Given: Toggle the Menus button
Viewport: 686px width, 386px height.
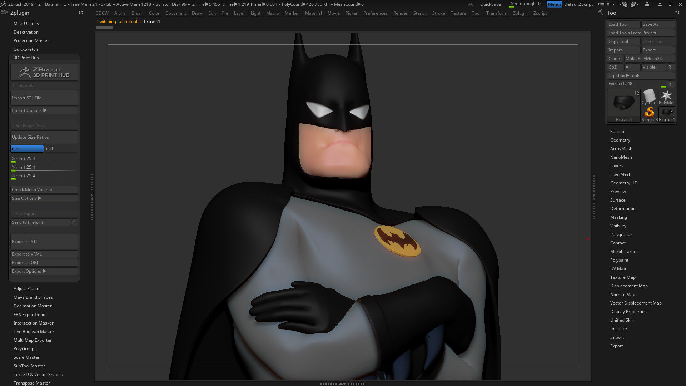Looking at the screenshot, I should 554,4.
